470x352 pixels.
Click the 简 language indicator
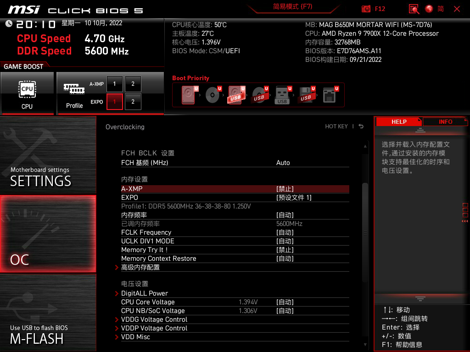coord(441,9)
